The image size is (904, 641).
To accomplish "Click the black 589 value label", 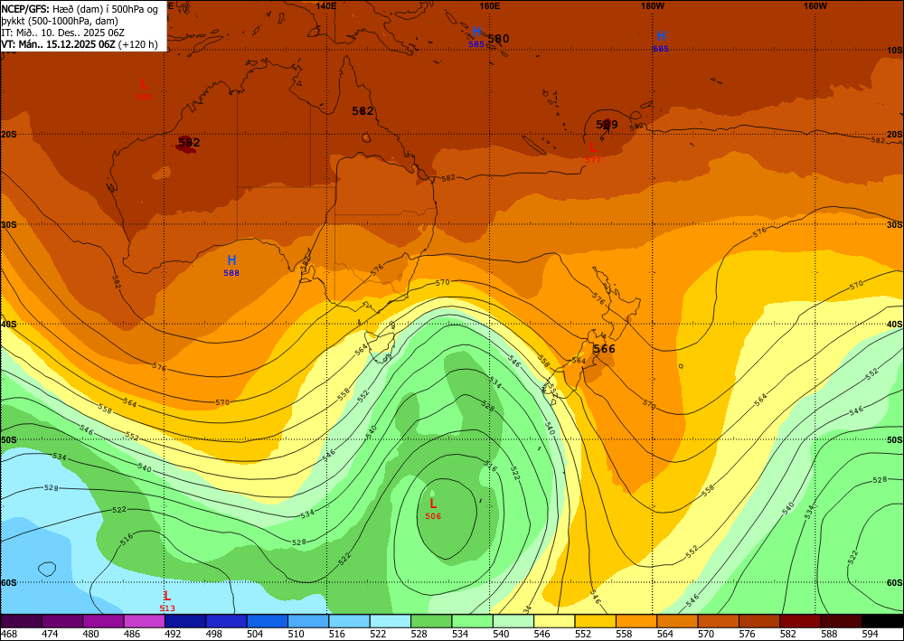I will click(607, 125).
